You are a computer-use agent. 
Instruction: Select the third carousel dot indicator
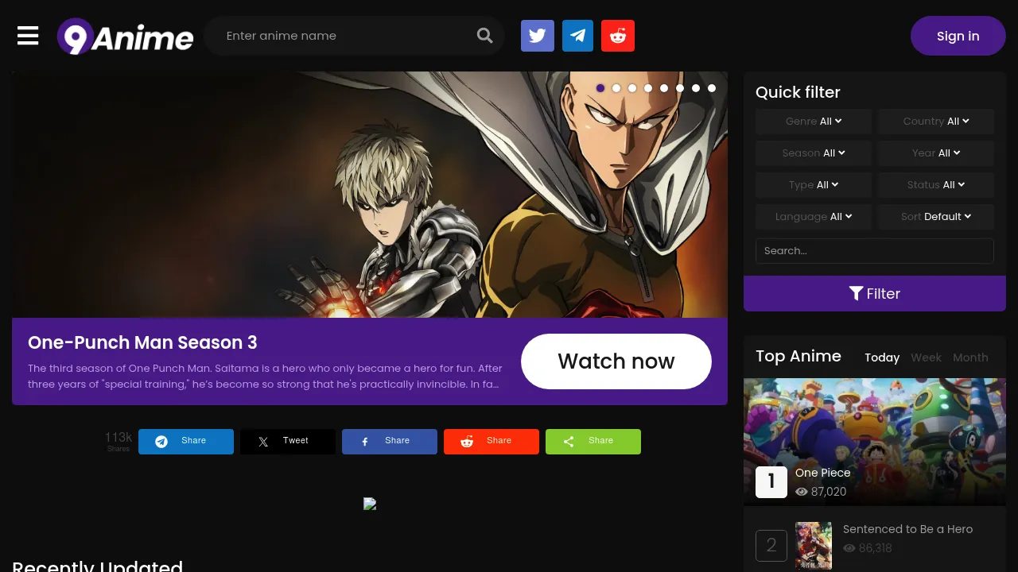point(632,88)
